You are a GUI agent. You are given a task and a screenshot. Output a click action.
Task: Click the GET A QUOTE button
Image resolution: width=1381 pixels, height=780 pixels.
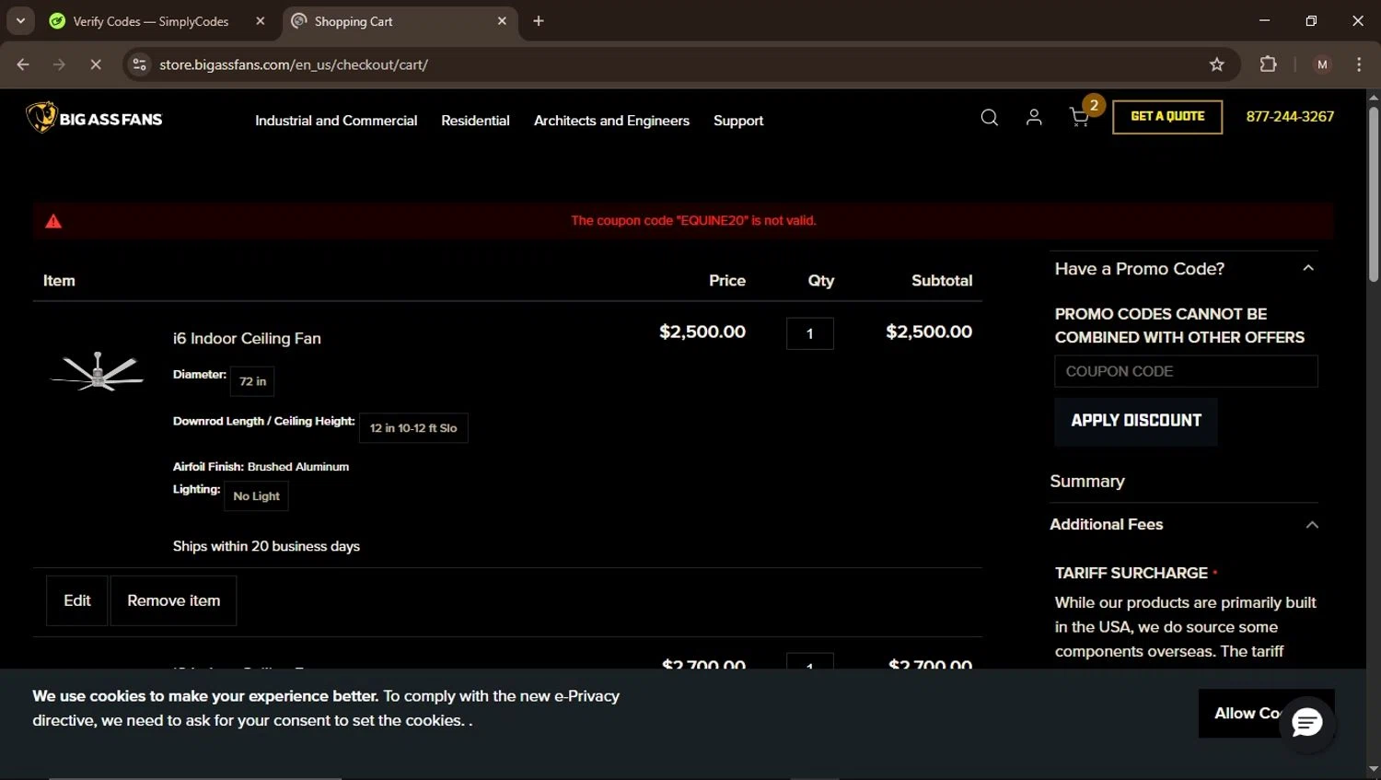[x=1167, y=117]
